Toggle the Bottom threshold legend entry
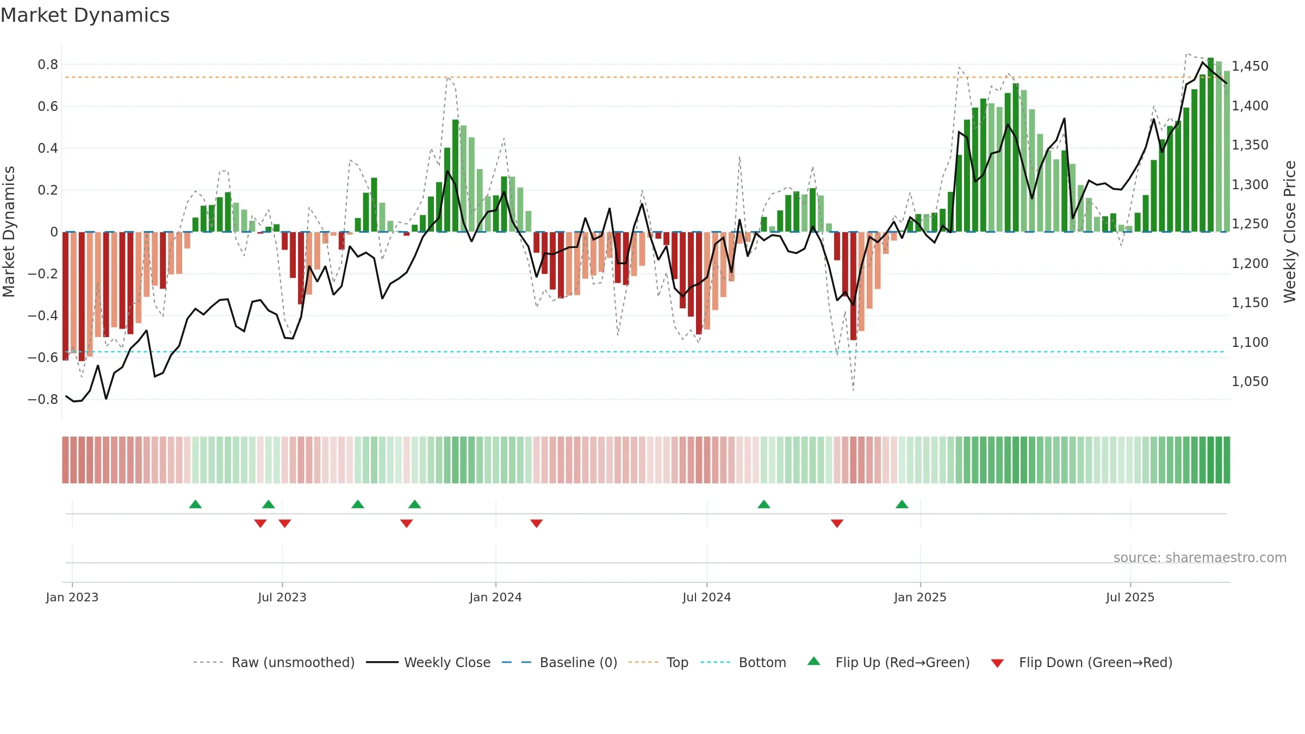Image resolution: width=1305 pixels, height=734 pixels. coord(743,662)
